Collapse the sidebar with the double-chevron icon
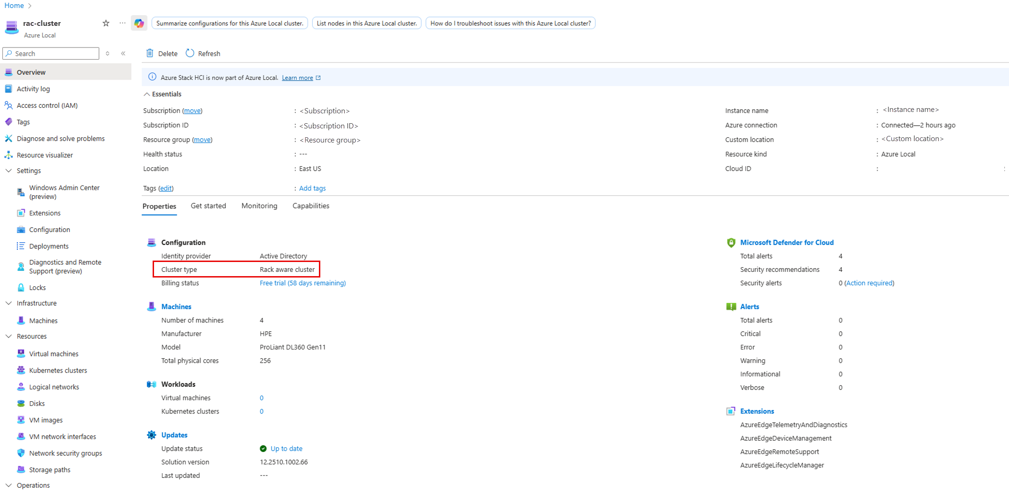The image size is (1009, 492). coord(123,54)
